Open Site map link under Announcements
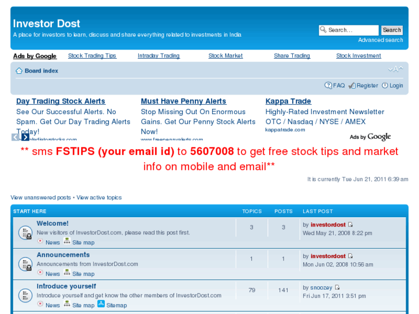Image resolution: width=419 pixels, height=314 pixels. click(x=84, y=274)
